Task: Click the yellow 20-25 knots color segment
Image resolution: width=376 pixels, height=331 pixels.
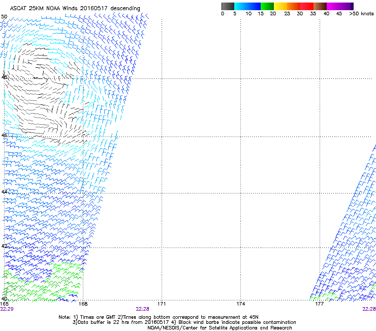Action: click(280, 6)
